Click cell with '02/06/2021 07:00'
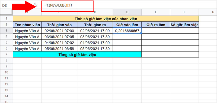The image size is (217, 103). [59, 31]
